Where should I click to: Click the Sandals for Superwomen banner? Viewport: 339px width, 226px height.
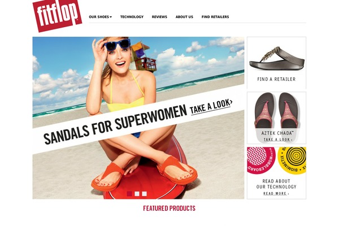tap(115, 125)
